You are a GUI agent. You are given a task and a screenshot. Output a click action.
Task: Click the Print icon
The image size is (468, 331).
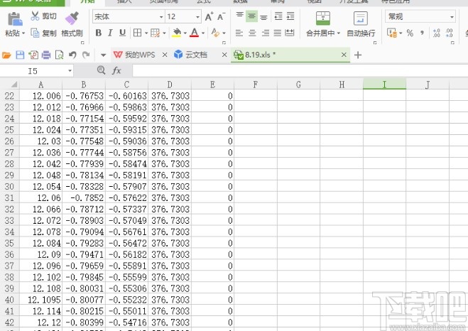pyautogui.click(x=46, y=55)
